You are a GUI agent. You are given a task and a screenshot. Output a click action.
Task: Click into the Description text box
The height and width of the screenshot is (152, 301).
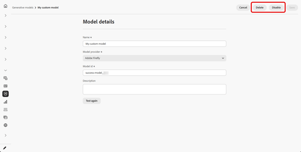[155, 89]
